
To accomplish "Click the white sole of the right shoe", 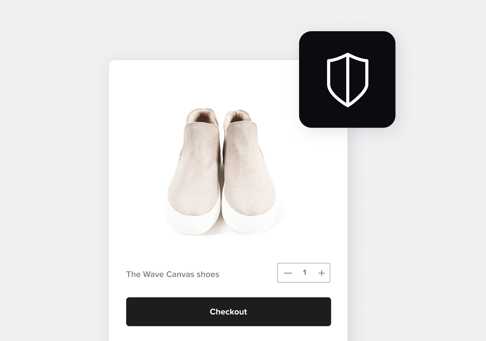I will point(251,220).
